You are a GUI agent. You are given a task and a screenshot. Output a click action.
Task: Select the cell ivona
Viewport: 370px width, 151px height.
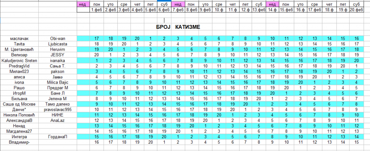(x=19, y=82)
